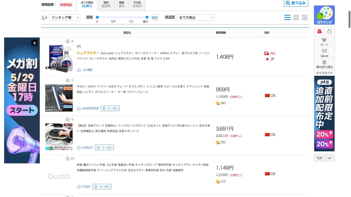Viewport: 351px width, 197px height.
Task: Click the price slider minimum handle
Action: 97,17
